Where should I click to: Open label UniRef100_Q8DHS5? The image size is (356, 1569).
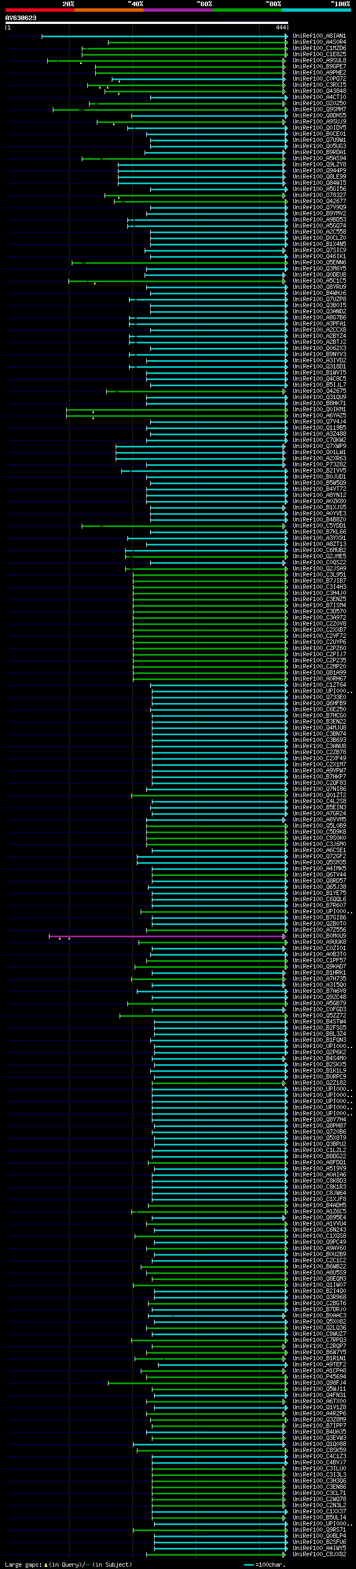[319, 115]
